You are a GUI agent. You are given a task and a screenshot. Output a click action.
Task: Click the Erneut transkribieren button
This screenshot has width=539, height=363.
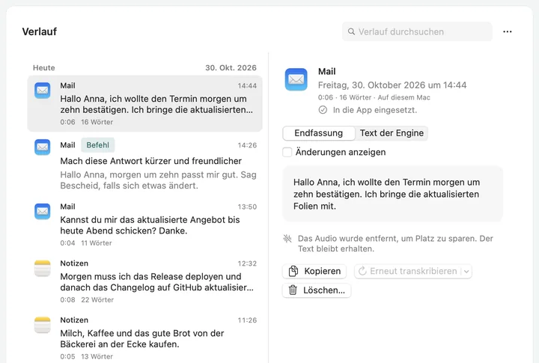pos(409,271)
